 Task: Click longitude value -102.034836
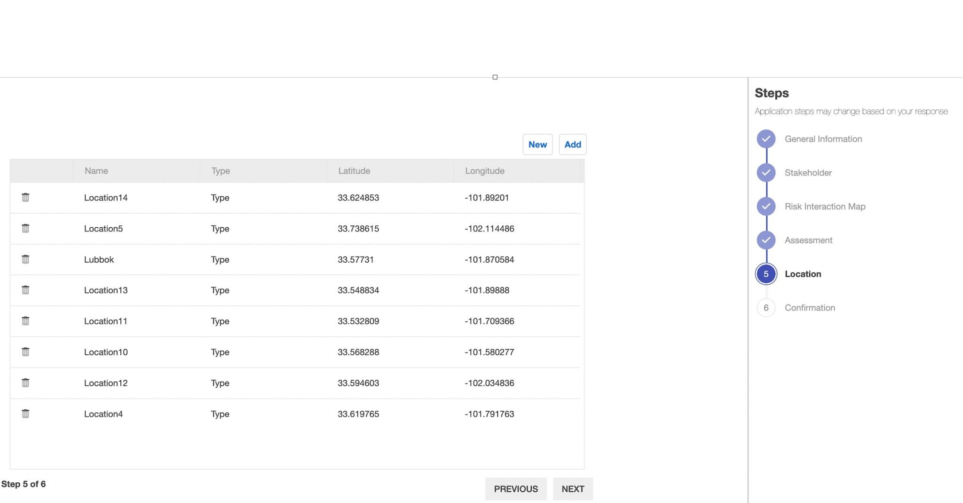coord(489,383)
